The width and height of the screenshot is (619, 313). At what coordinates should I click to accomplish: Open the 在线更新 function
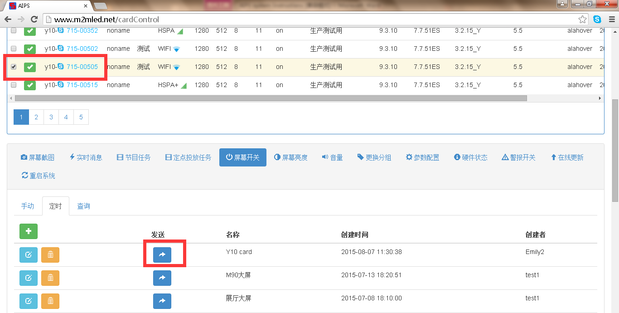click(x=567, y=157)
